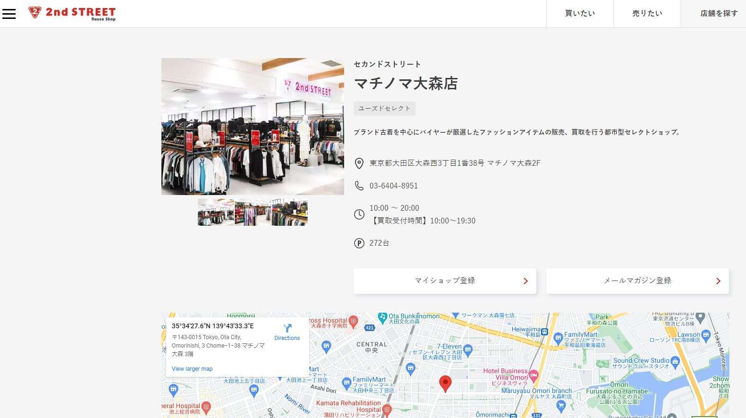Click the マイショップ登録 button
The height and width of the screenshot is (418, 746).
445,281
